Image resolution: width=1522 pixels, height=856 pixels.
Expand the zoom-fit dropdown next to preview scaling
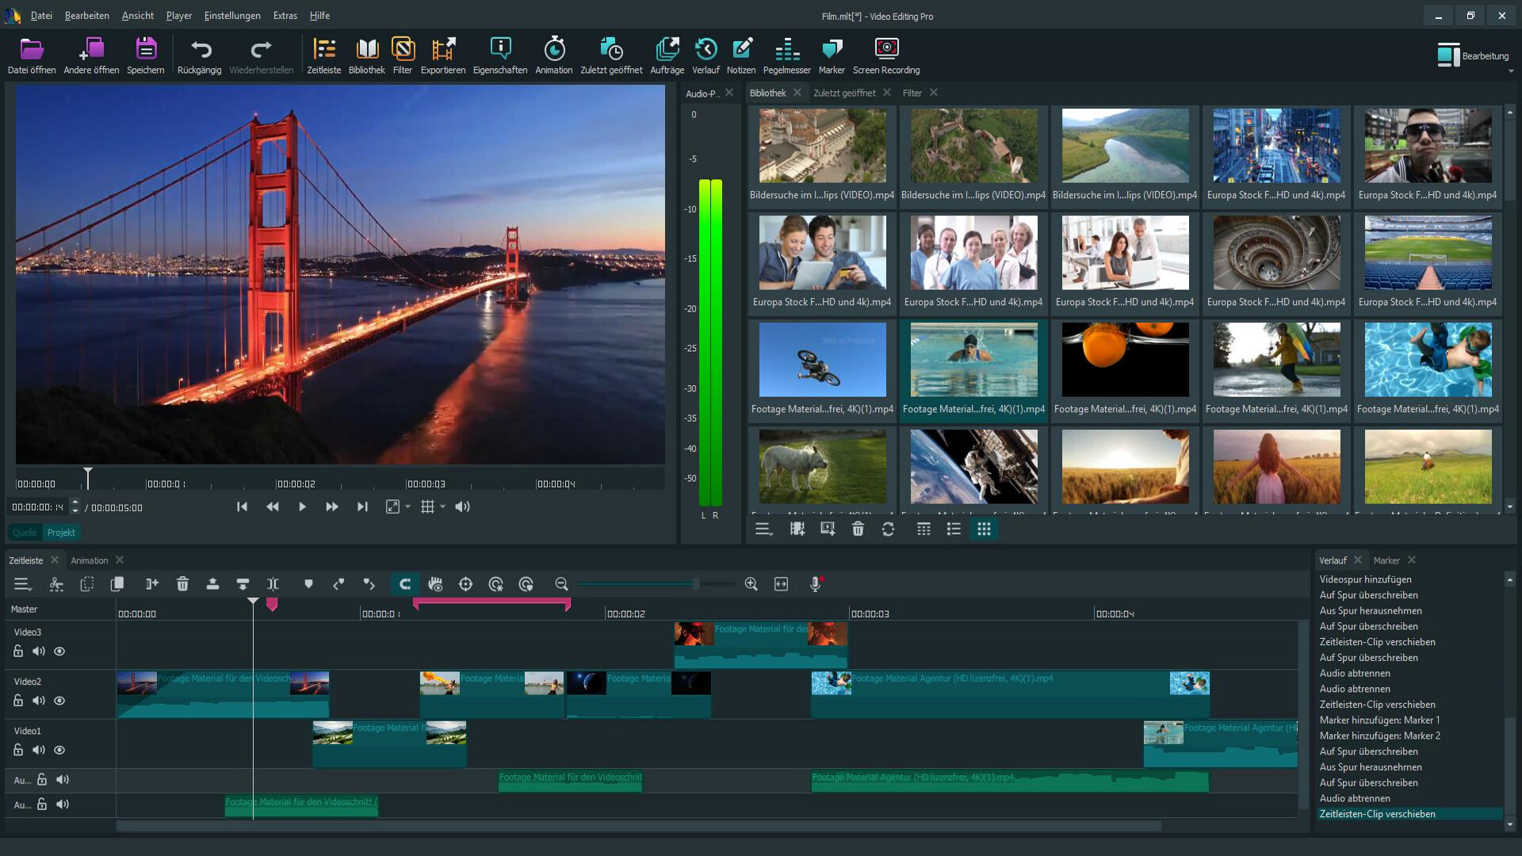(x=407, y=507)
